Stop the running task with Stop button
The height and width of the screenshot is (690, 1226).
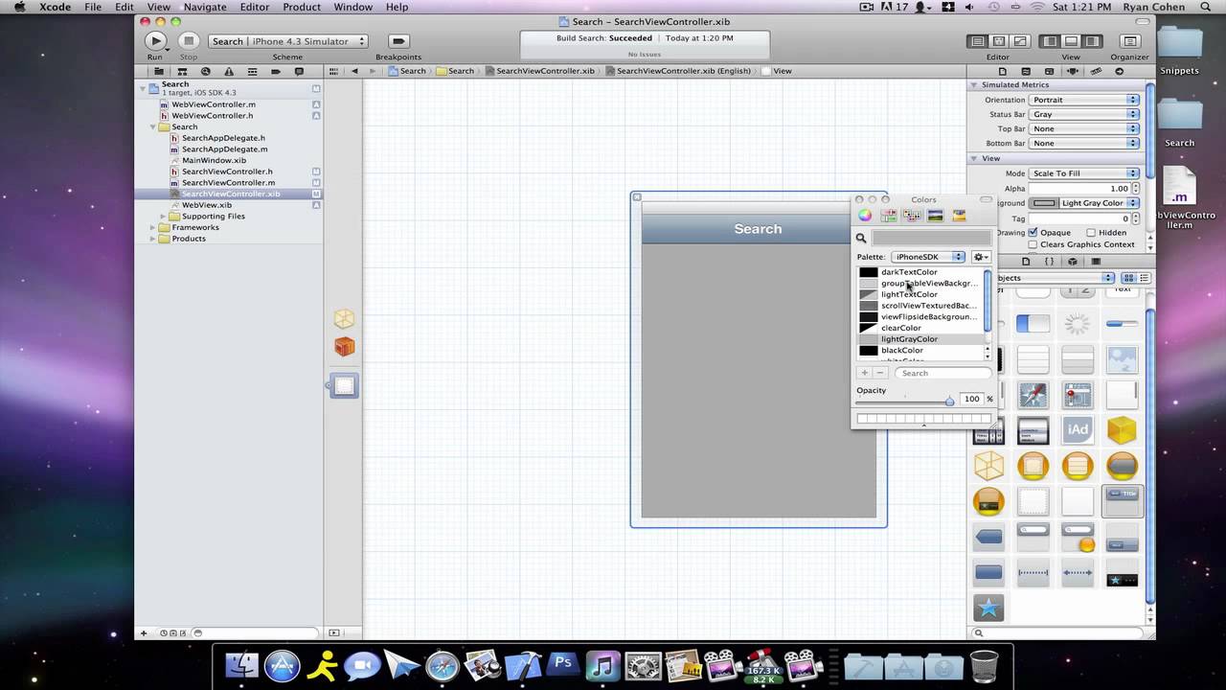point(189,41)
